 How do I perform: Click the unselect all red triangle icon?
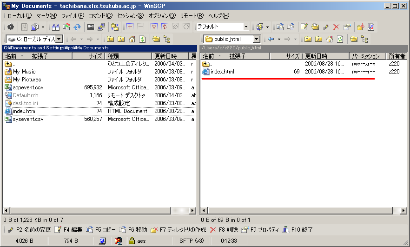coord(154,27)
